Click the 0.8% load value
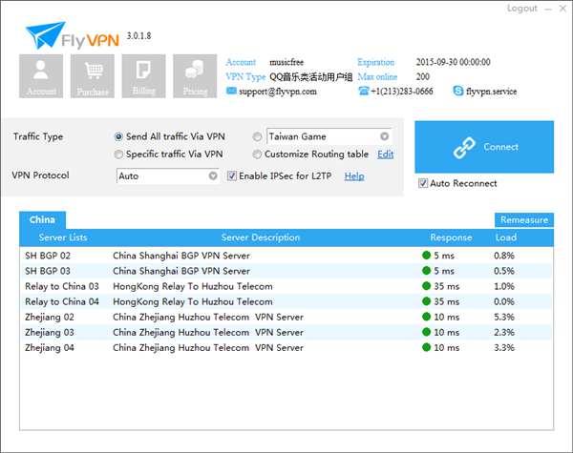The image size is (573, 453). (x=504, y=256)
